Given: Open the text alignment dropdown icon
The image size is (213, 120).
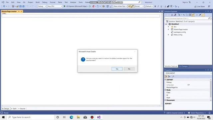Looking at the screenshot, I should pyautogui.click(x=172, y=6).
